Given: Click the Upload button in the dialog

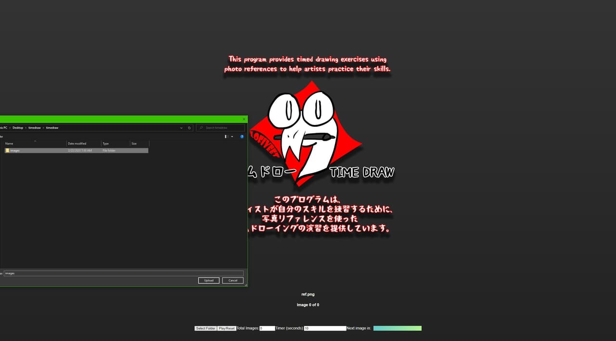Looking at the screenshot, I should click(208, 280).
